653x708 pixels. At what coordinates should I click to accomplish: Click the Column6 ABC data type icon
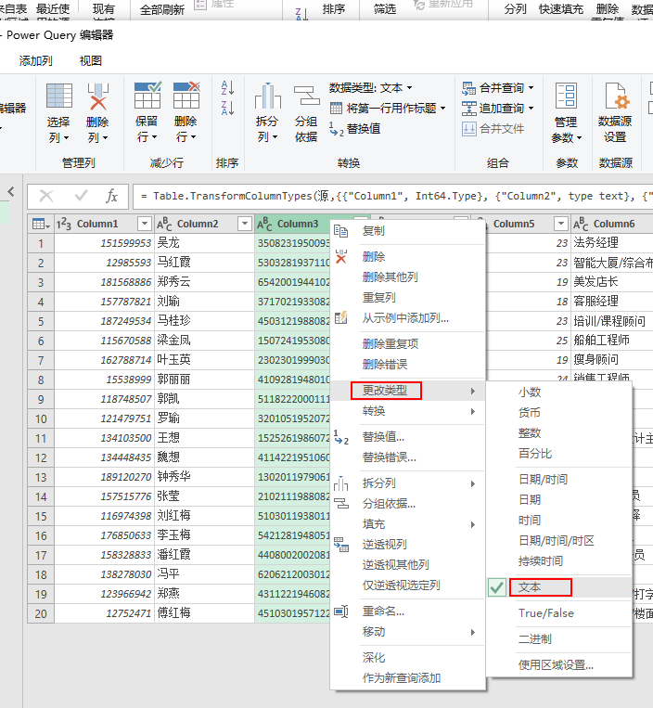(581, 224)
